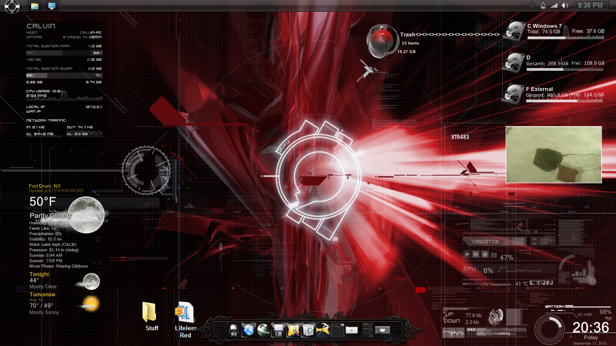Click the golden hammer dock icon
Screen dimensions: 616x346
coord(323,330)
